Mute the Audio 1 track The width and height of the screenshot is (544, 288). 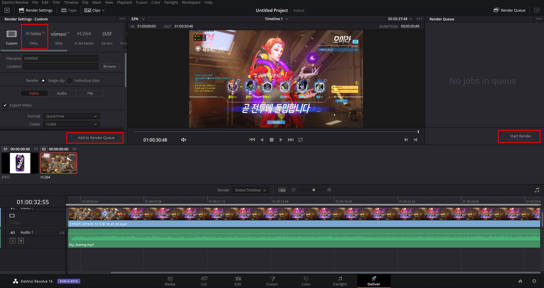21,241
